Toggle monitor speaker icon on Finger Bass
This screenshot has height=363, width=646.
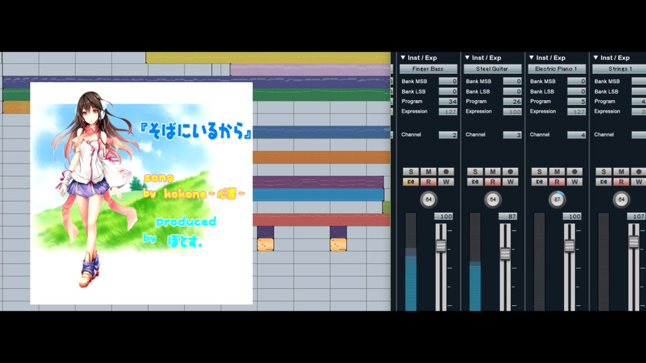pyautogui.click(x=410, y=182)
